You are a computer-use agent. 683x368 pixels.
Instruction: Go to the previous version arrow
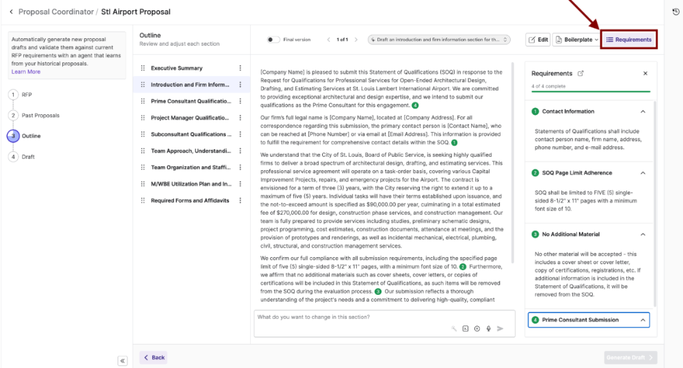coord(328,40)
